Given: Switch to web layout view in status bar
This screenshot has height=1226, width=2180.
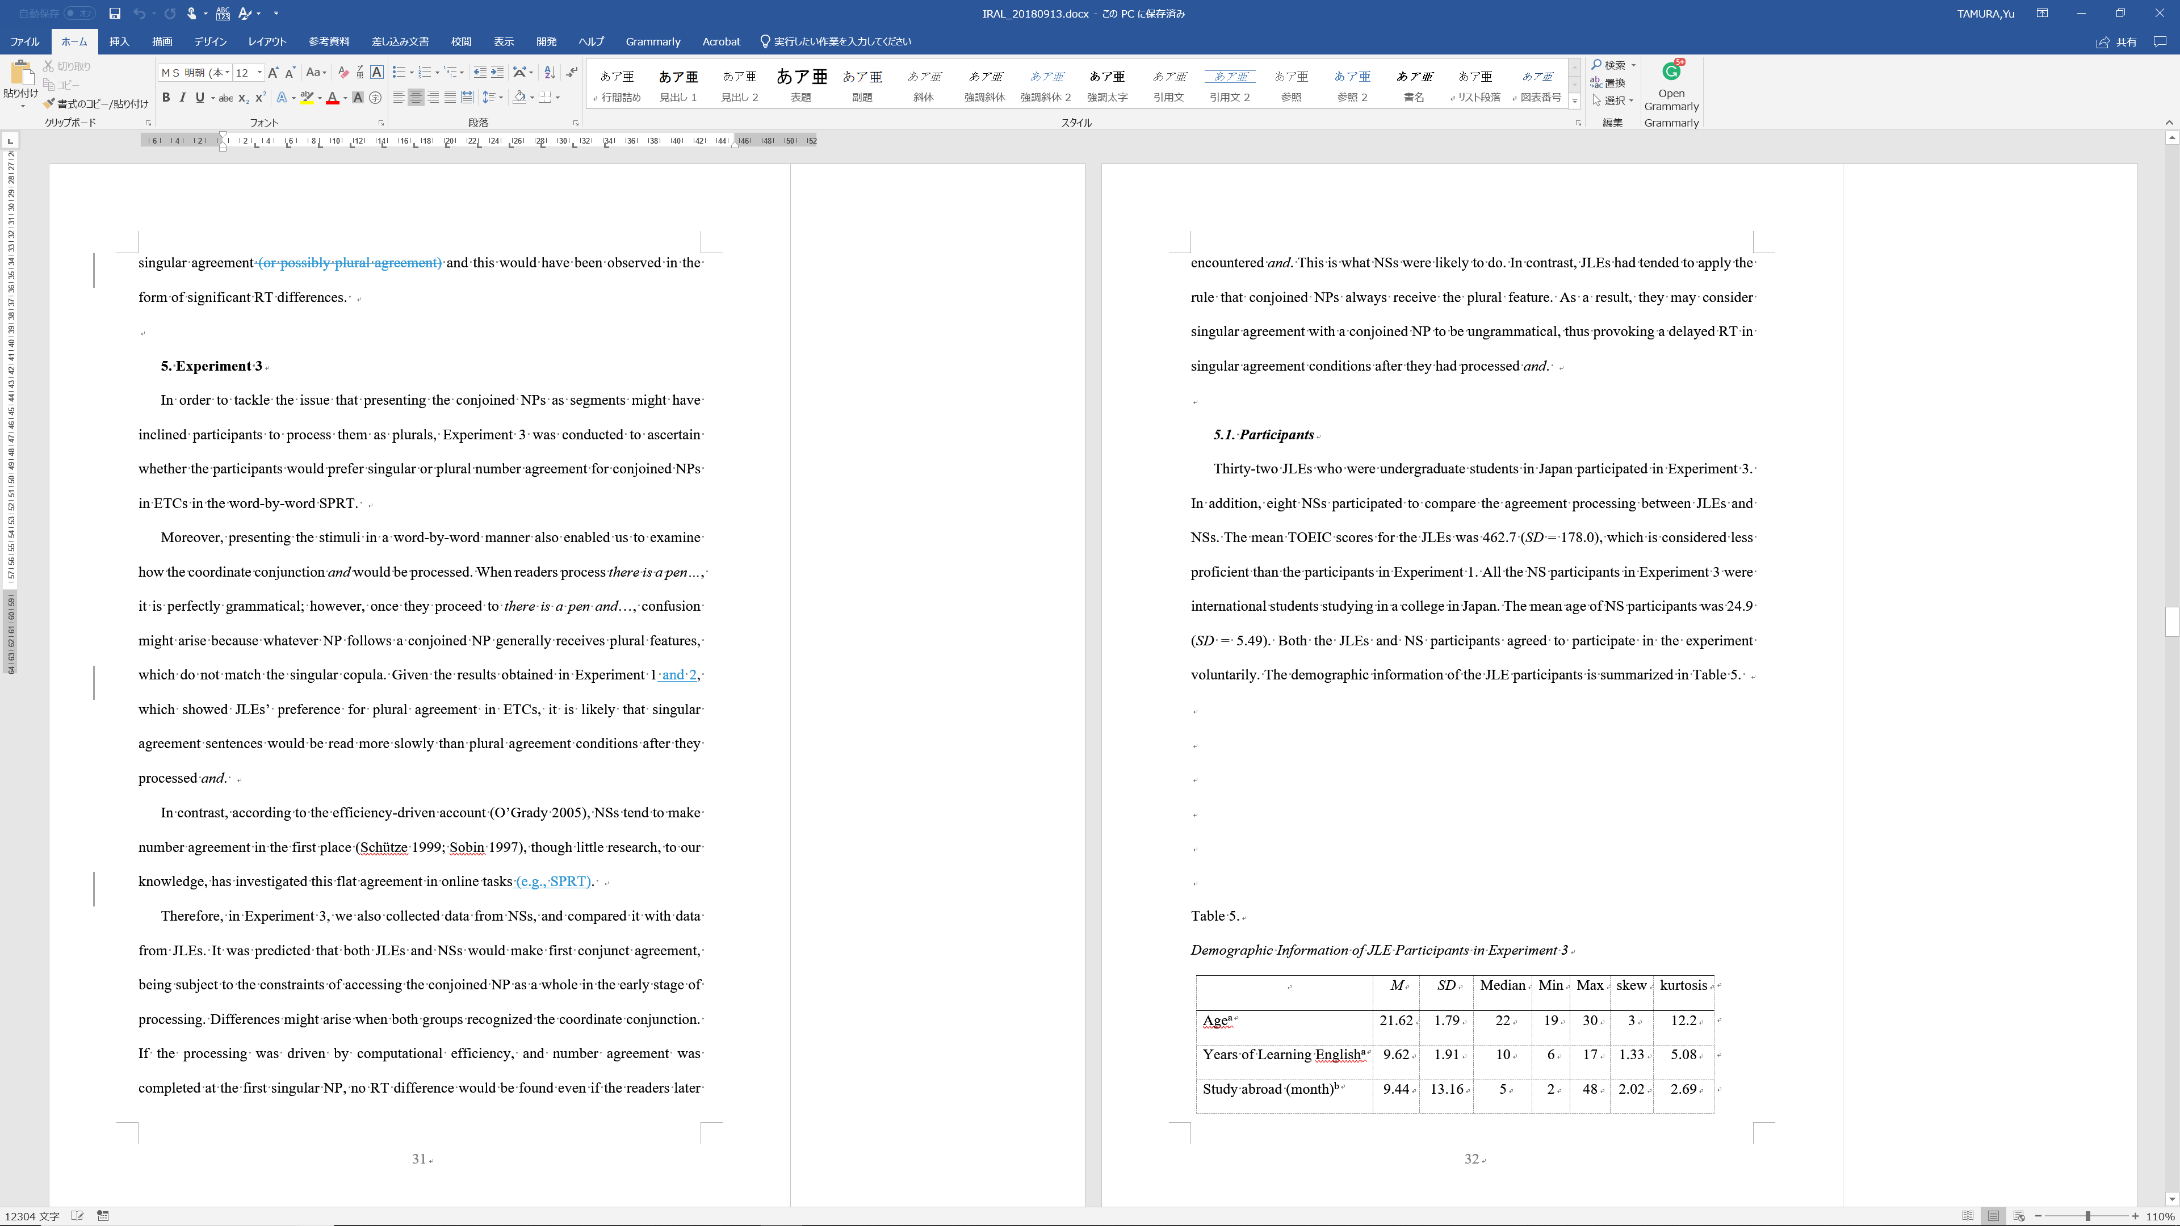Looking at the screenshot, I should (2019, 1216).
